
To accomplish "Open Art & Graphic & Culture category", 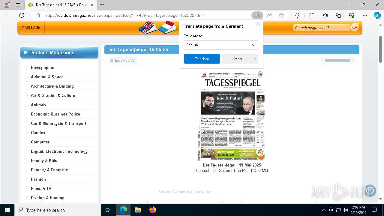I will point(53,95).
